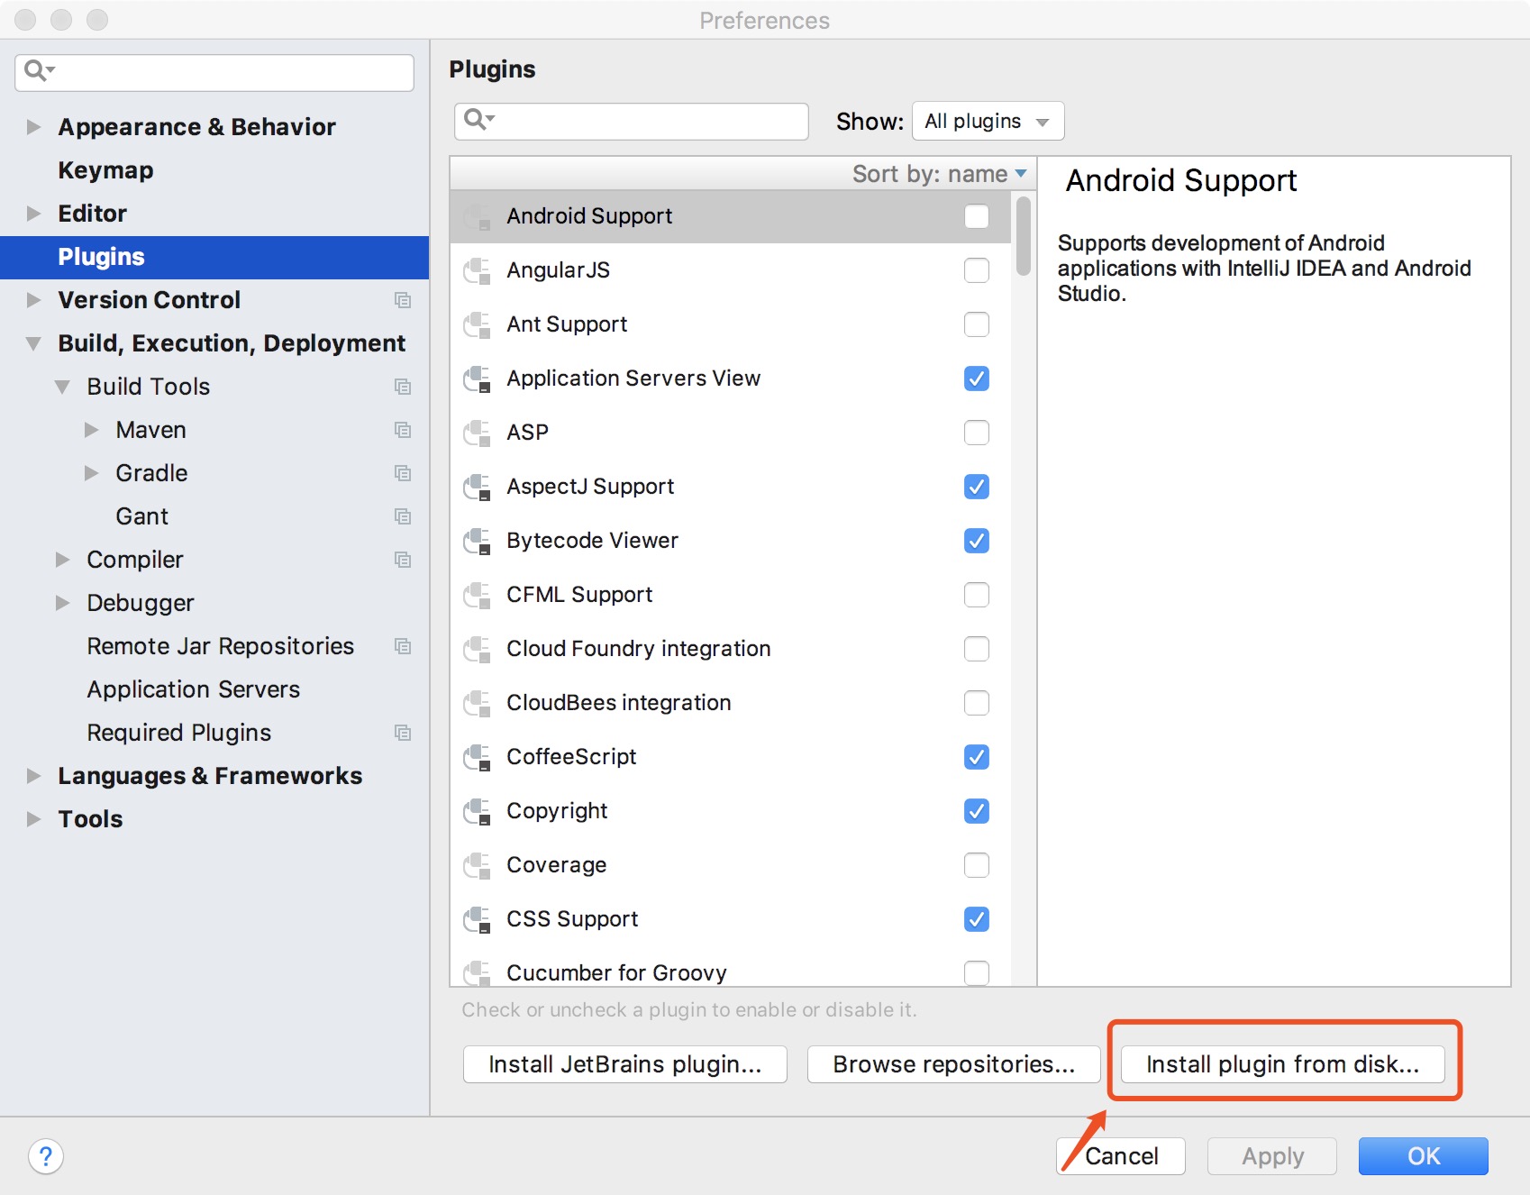Click the Ant Support plugin icon
The image size is (1530, 1195).
click(477, 324)
